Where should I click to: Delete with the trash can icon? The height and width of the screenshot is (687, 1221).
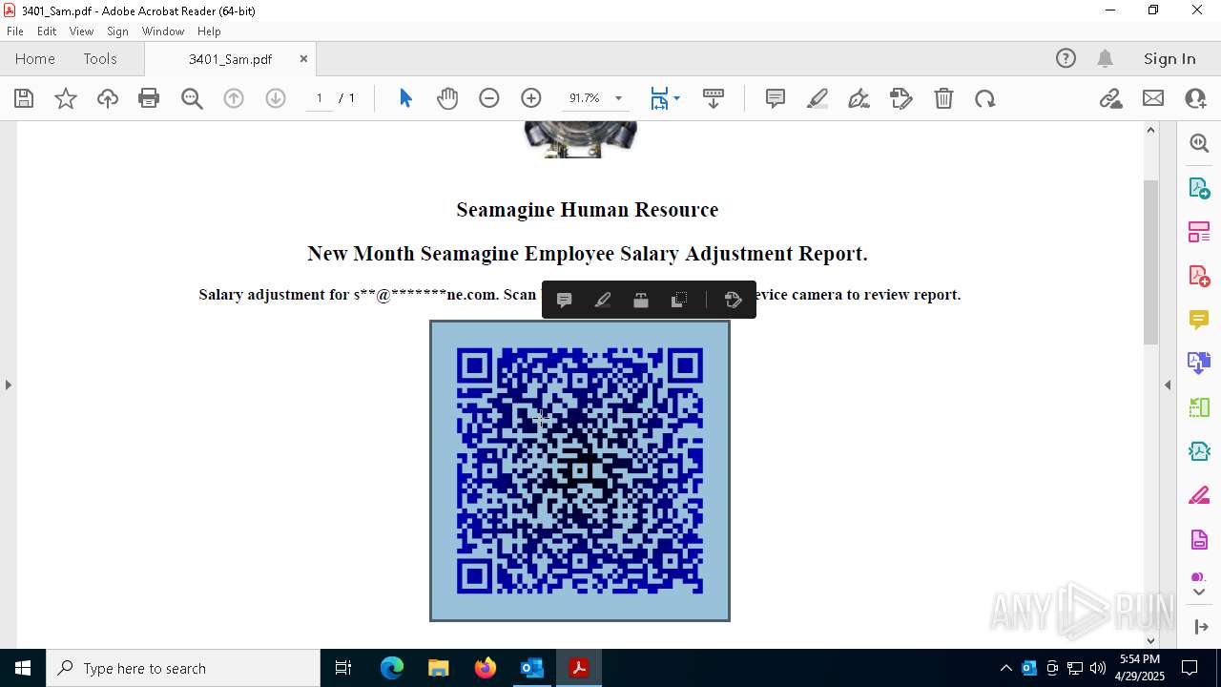click(943, 98)
